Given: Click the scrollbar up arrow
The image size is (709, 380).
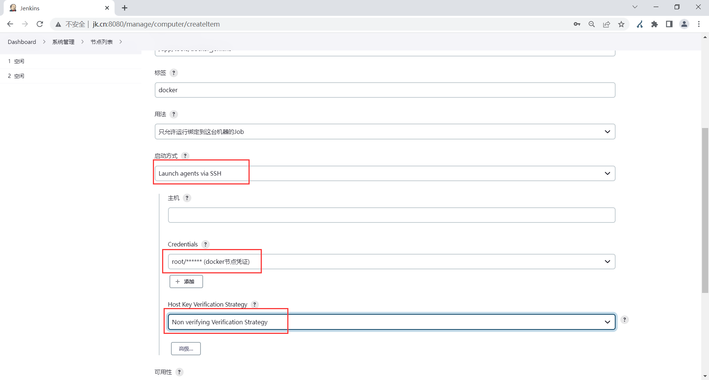Looking at the screenshot, I should click(x=705, y=37).
